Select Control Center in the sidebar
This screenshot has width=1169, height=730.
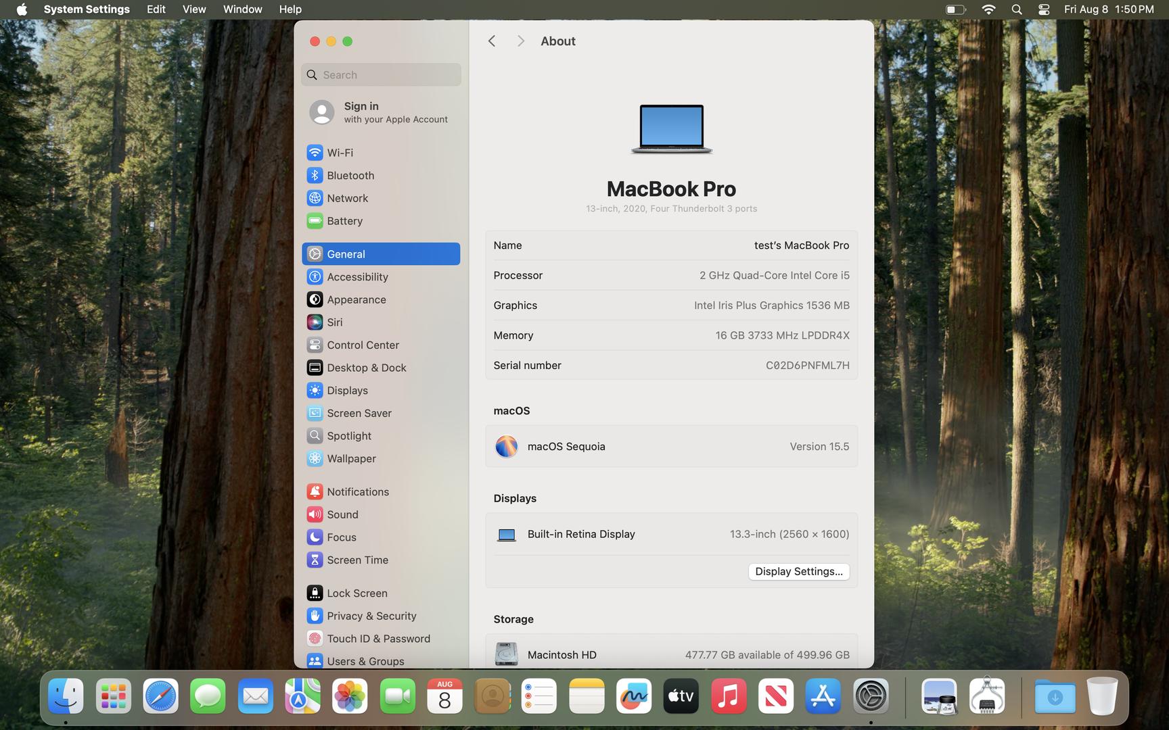(381, 345)
